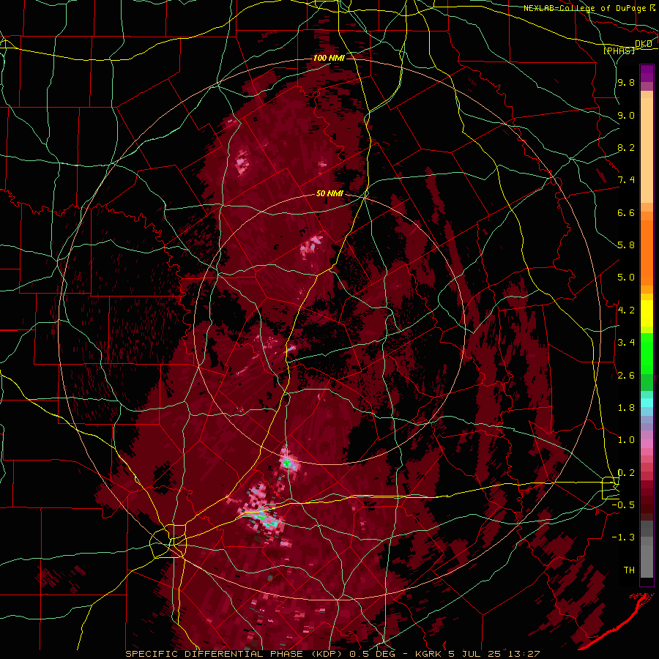Click the 50 NMI range ring label
The height and width of the screenshot is (659, 659).
coord(330,193)
